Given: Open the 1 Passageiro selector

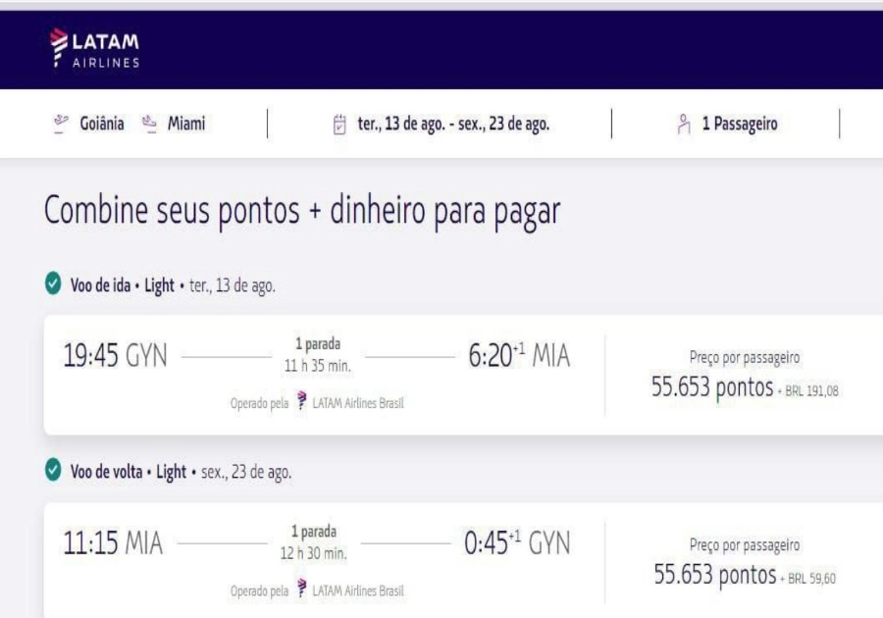Looking at the screenshot, I should (739, 125).
